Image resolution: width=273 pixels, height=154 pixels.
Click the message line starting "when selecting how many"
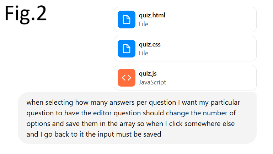tap(133, 103)
